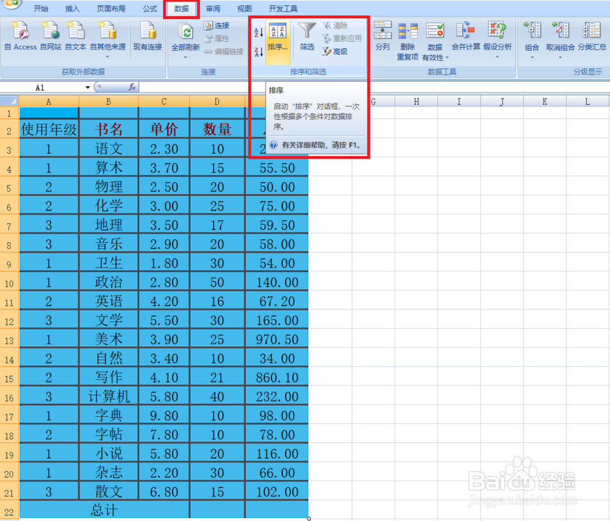Open Existing Connections (现有连接)

click(x=148, y=36)
